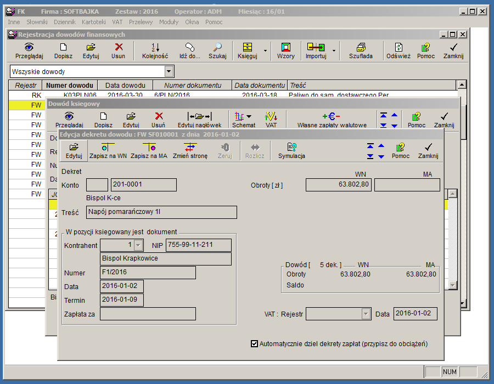The height and width of the screenshot is (384, 494).
Task: Click Zapisz na MA
Action: [x=149, y=151]
